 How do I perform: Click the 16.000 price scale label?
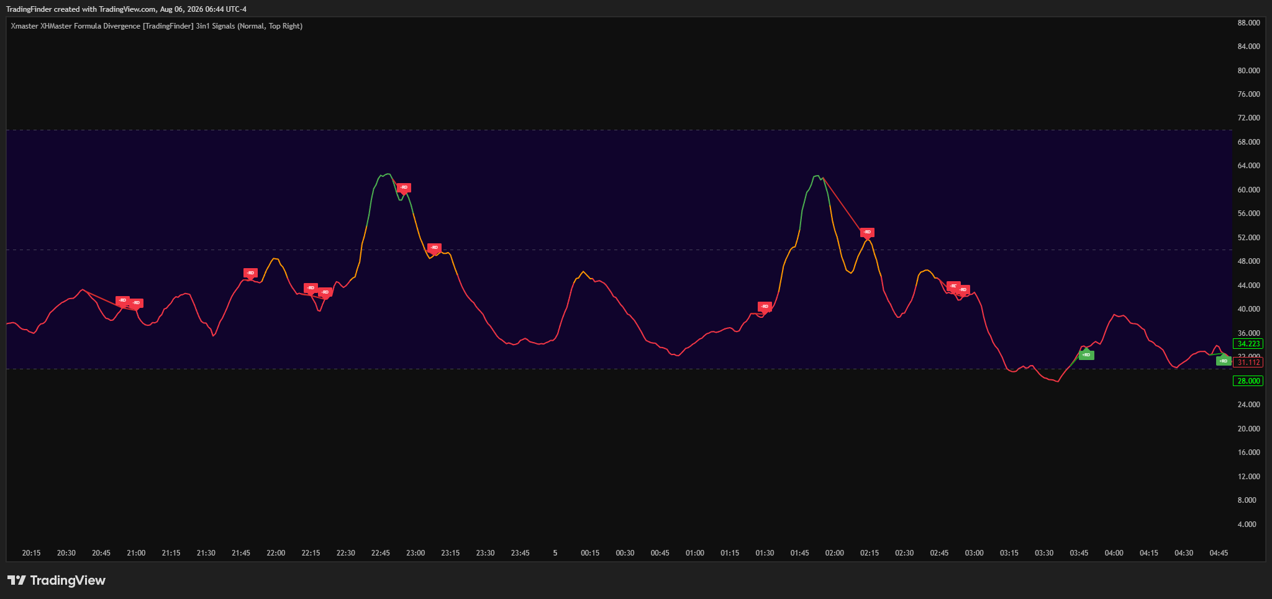click(1248, 453)
